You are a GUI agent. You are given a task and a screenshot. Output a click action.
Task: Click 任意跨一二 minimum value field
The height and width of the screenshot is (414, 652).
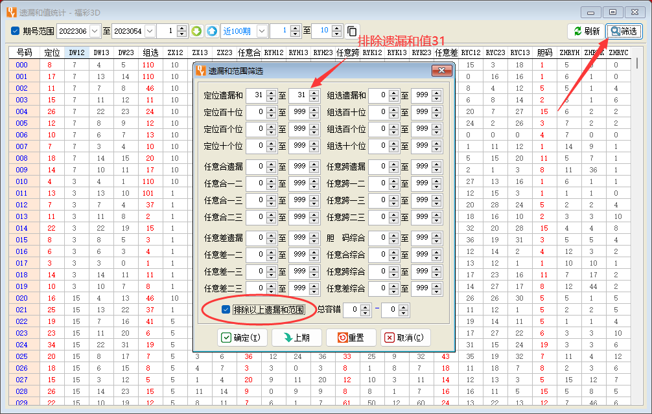pos(378,183)
